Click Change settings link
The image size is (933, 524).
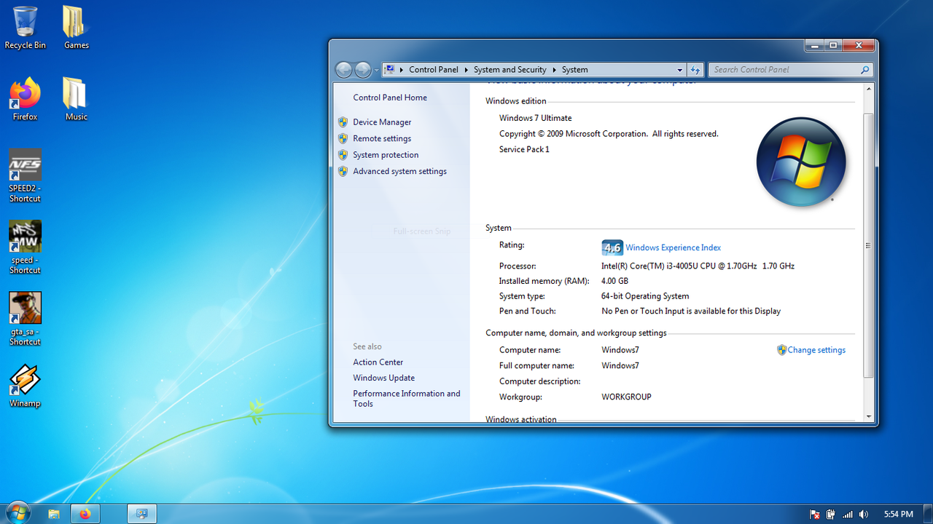pos(816,350)
